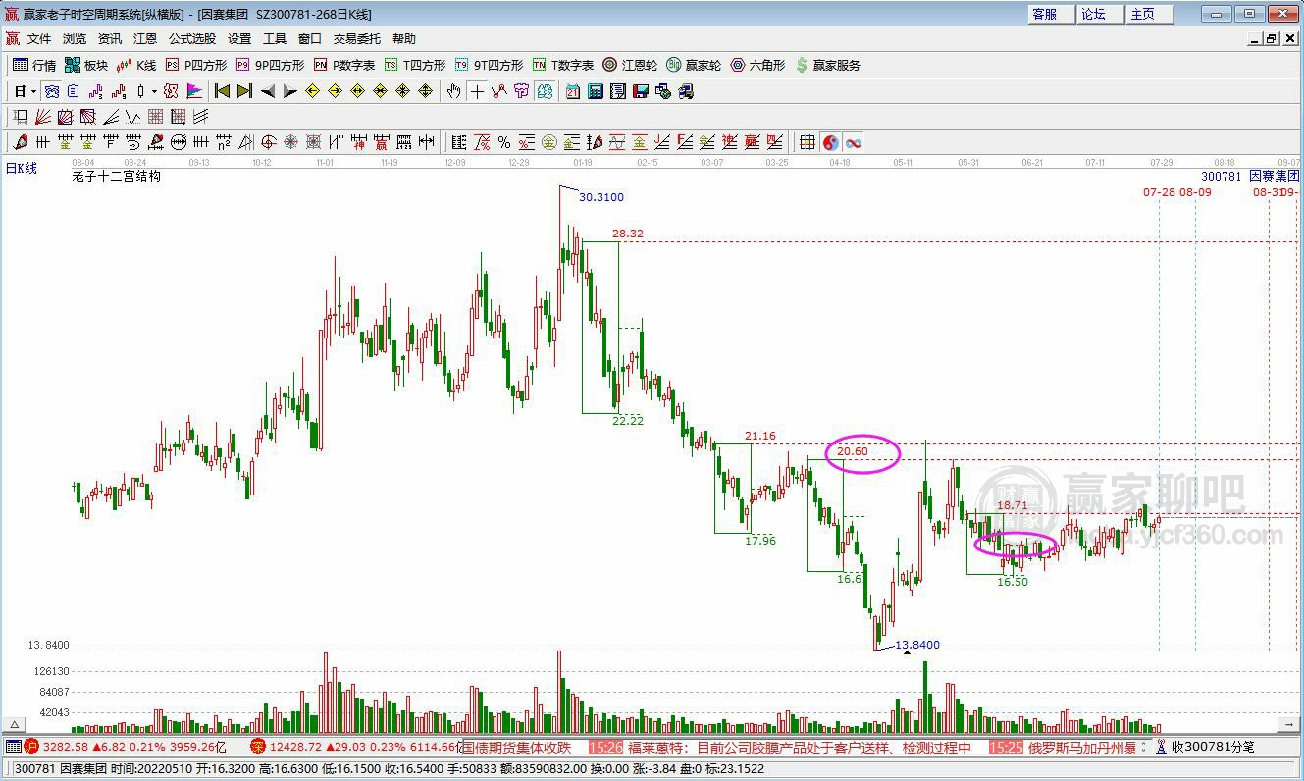Click the bottom status line stock info 300781 因赛集团
This screenshot has width=1304, height=781.
coord(61,769)
